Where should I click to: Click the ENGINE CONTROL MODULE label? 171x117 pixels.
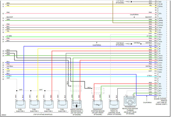(160, 100)
